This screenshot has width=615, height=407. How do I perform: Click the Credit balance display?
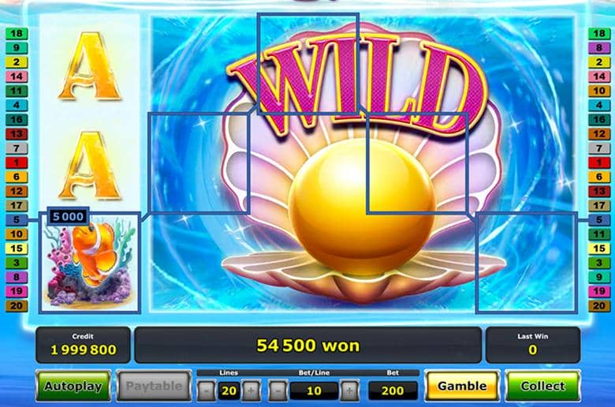tap(83, 345)
